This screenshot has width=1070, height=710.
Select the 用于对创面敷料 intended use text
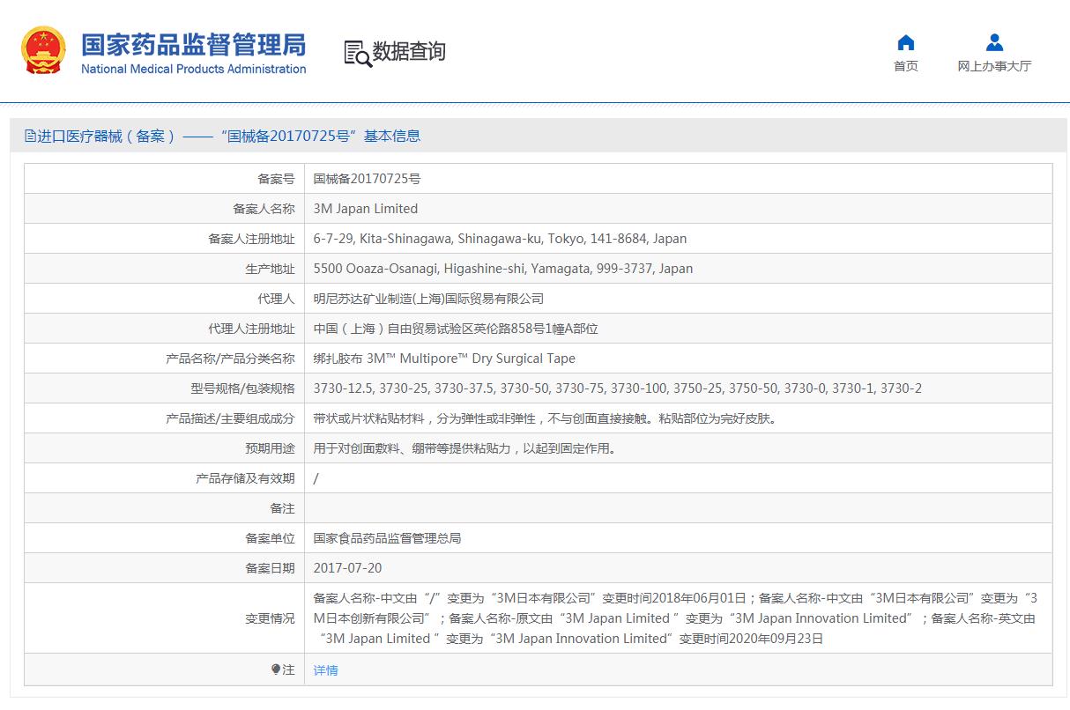pyautogui.click(x=464, y=448)
